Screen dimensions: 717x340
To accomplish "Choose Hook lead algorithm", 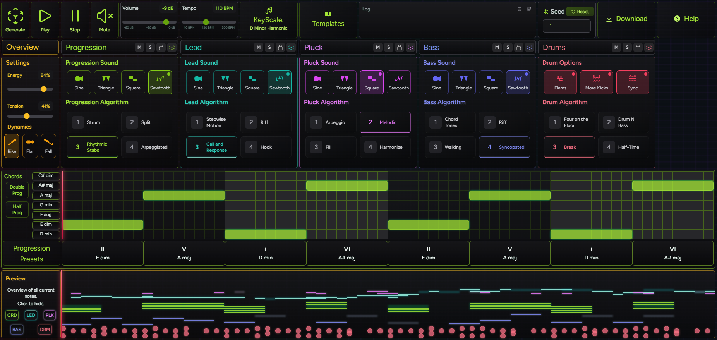I will [x=266, y=147].
